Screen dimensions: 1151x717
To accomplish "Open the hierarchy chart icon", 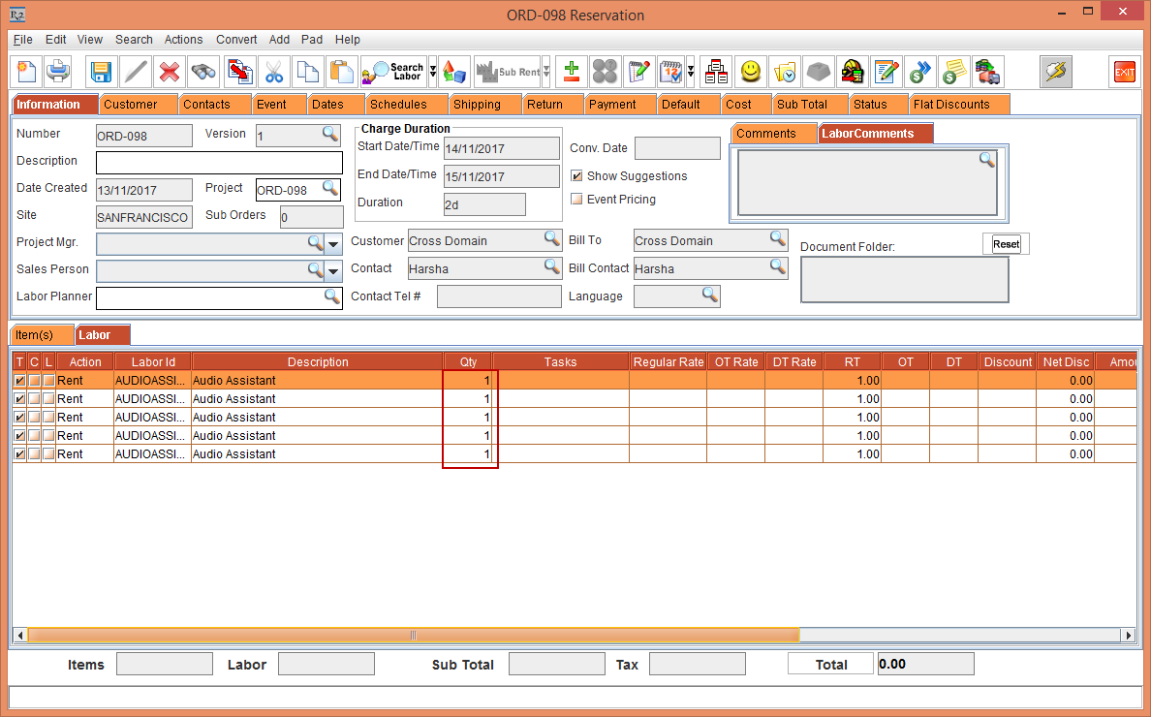I will tap(716, 72).
